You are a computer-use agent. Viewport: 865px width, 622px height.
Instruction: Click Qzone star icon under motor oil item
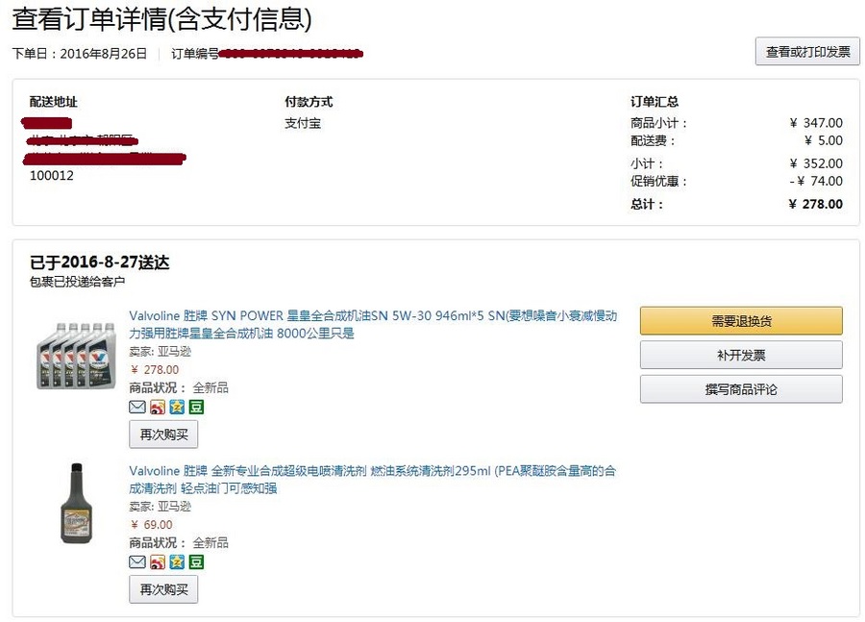[x=177, y=408]
